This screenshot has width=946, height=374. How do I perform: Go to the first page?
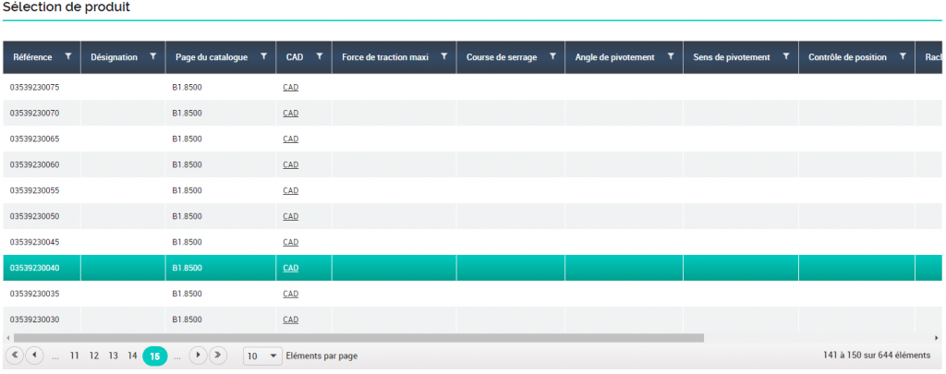[15, 356]
